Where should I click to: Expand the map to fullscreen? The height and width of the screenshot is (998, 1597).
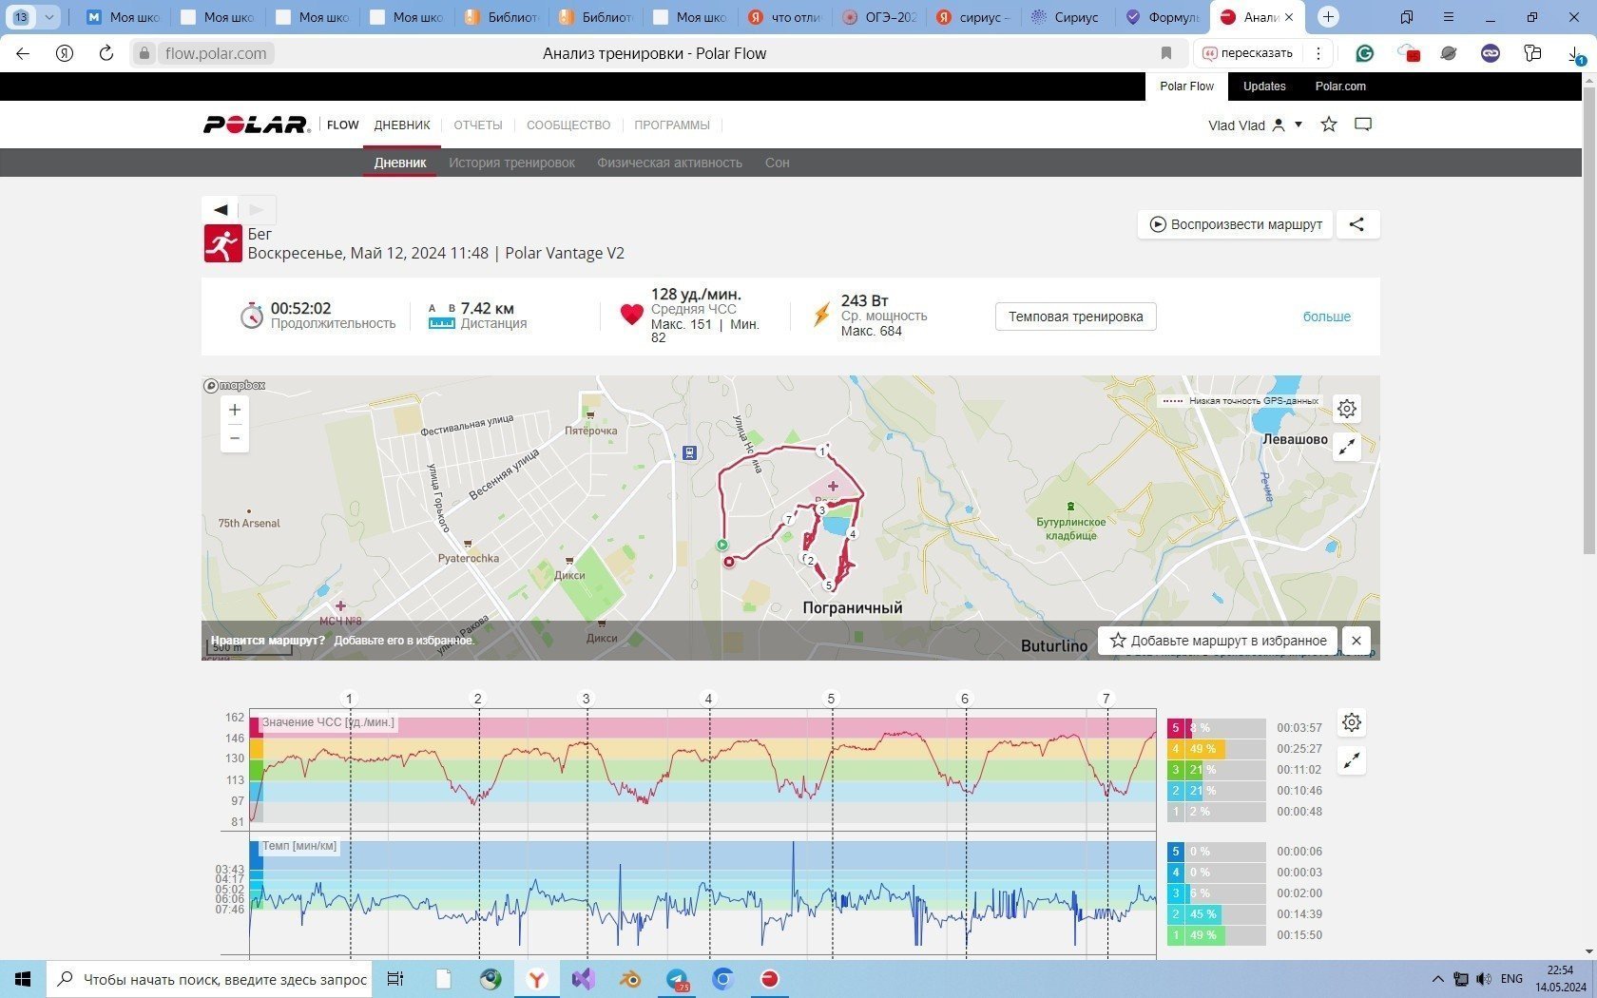(1347, 447)
